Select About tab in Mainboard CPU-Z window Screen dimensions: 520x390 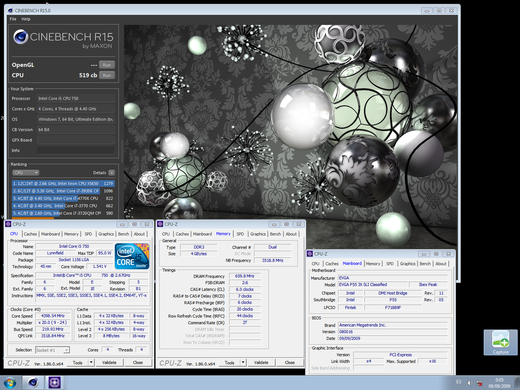click(441, 264)
